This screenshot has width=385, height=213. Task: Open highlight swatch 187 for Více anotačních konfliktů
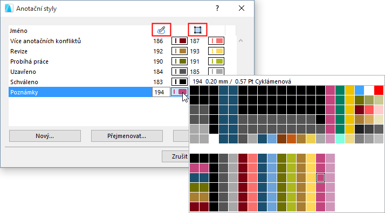coord(216,41)
